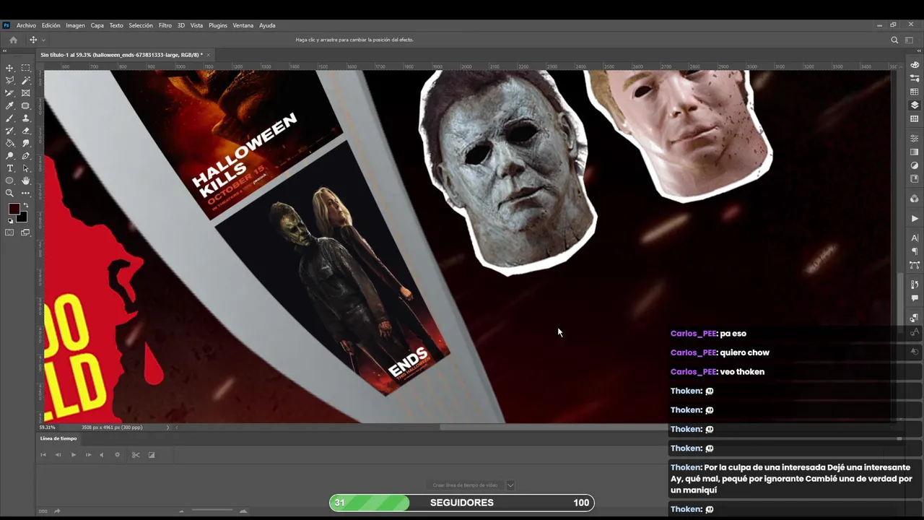Go to first frame of timeline

click(x=43, y=455)
